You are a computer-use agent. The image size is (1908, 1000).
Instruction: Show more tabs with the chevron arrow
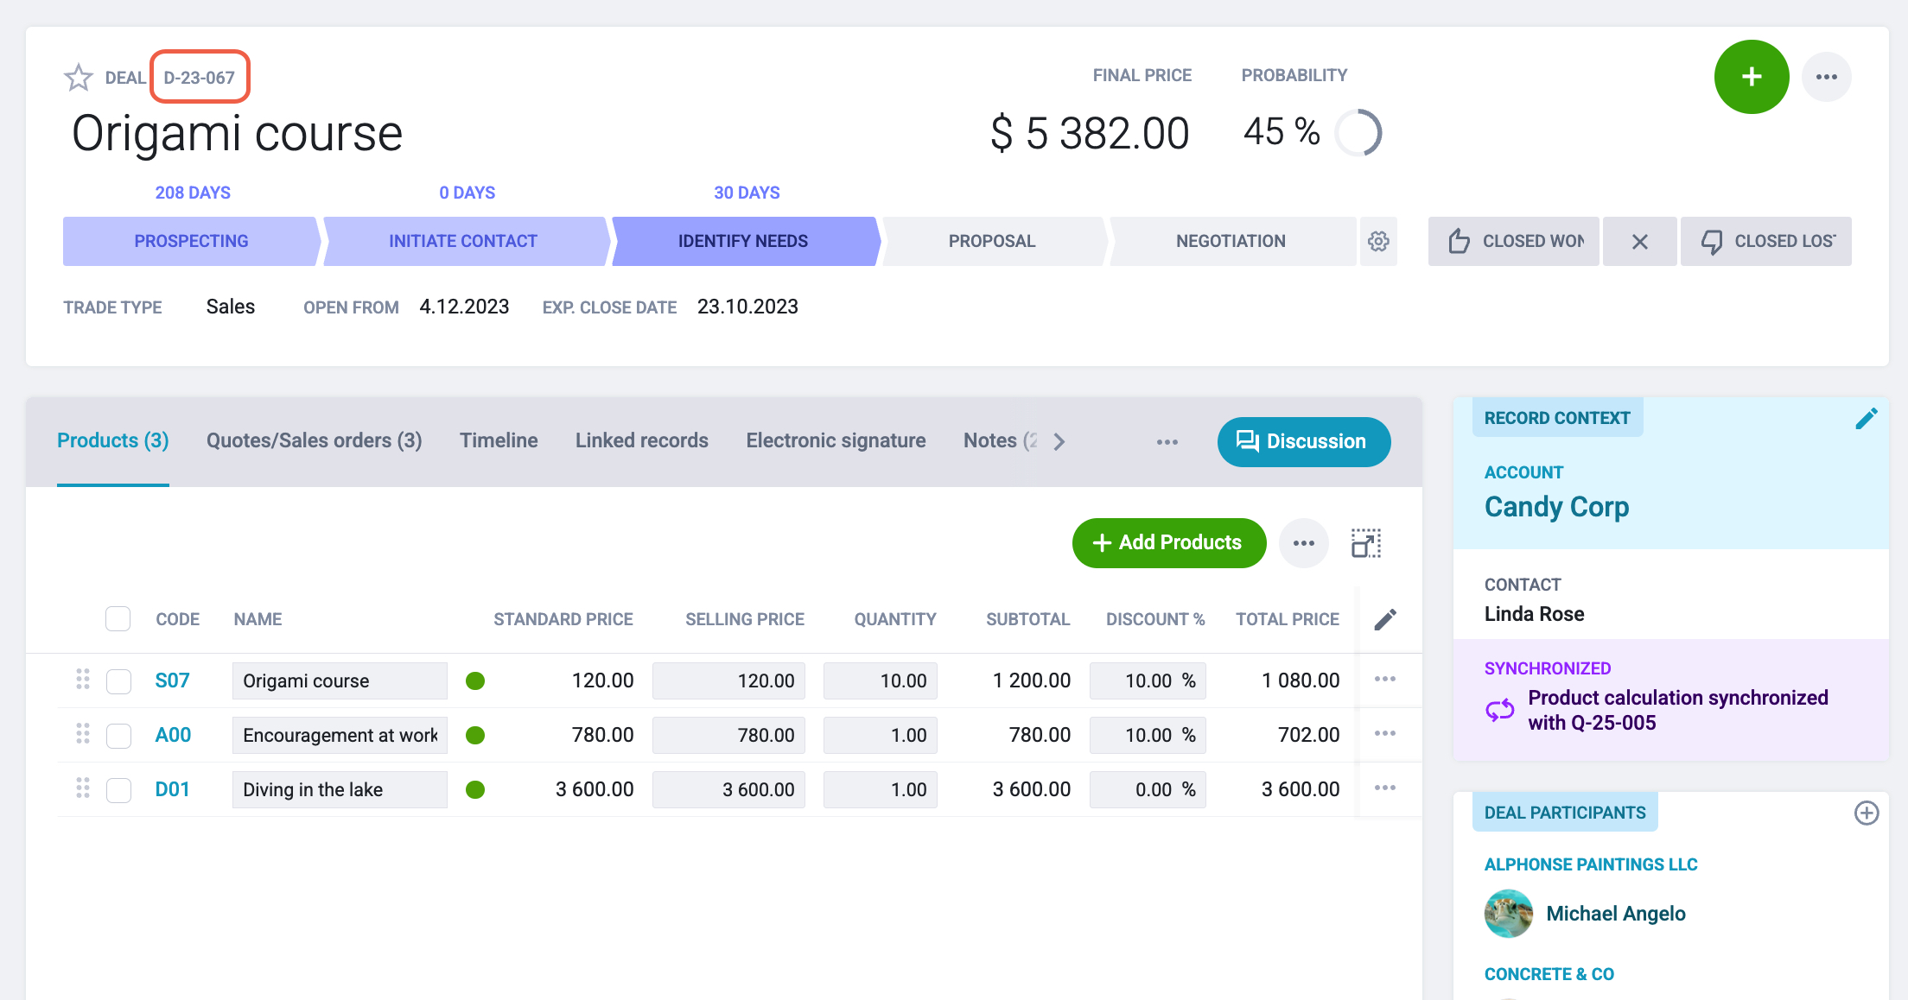(1059, 441)
